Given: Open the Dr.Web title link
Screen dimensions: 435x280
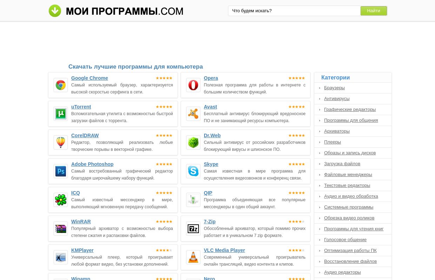Looking at the screenshot, I should pos(212,135).
